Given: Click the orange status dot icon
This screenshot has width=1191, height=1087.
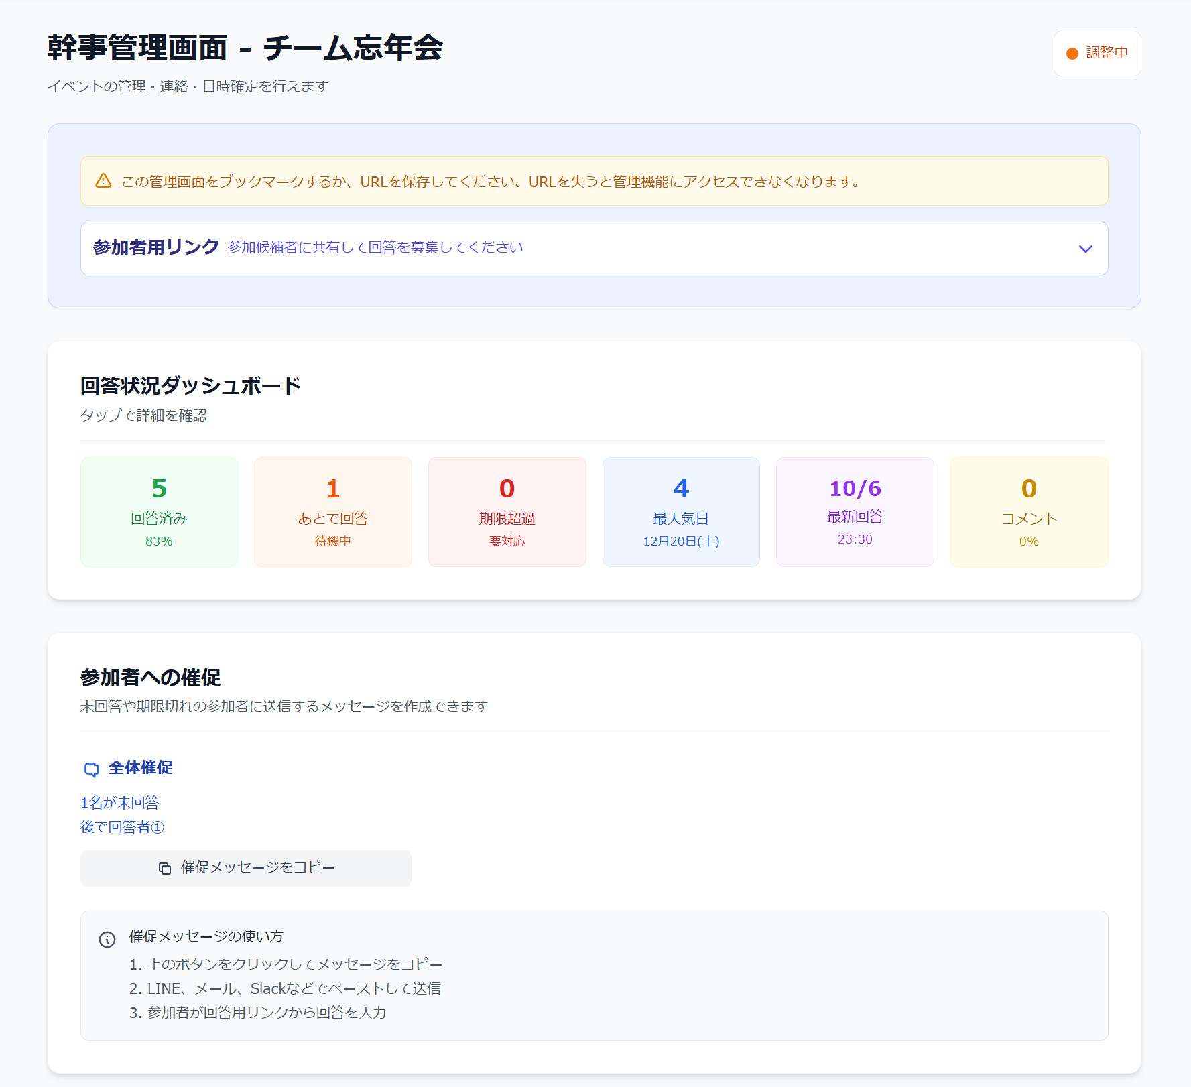Looking at the screenshot, I should pyautogui.click(x=1072, y=54).
